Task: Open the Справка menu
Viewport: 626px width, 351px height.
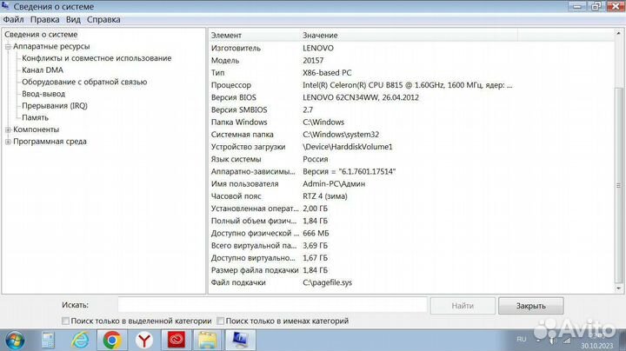Action: pos(103,19)
